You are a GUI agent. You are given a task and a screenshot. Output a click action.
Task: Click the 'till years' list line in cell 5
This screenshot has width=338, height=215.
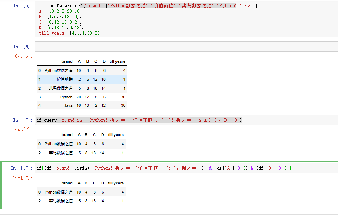pos(72,33)
